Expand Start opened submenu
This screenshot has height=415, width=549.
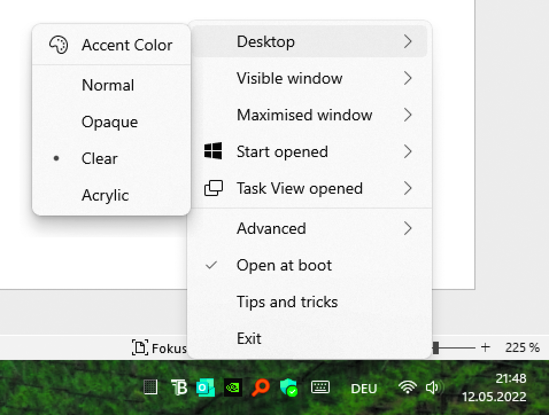tap(310, 152)
